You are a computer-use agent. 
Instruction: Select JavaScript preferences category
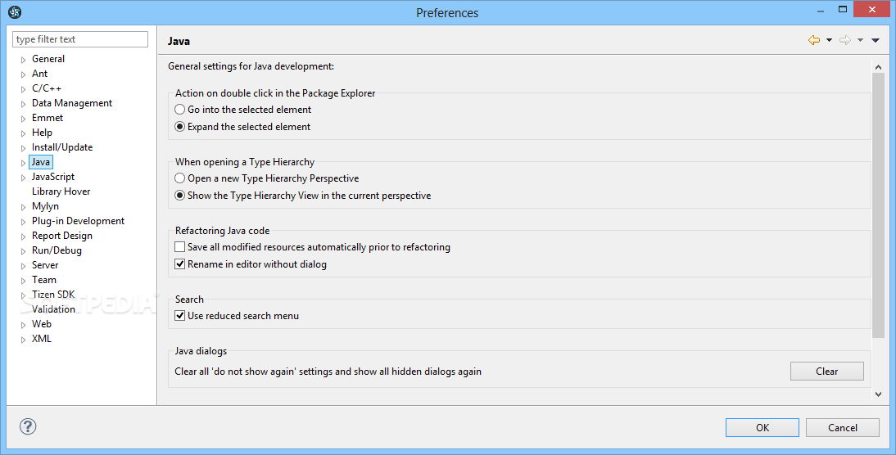coord(53,177)
